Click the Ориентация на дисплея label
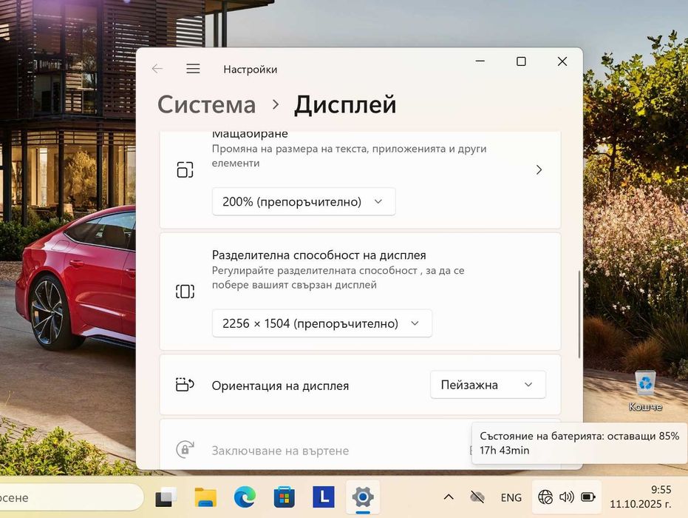688x518 pixels. tap(280, 386)
